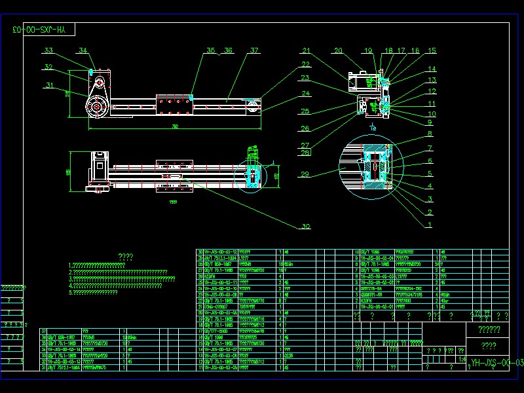The height and width of the screenshot is (393, 524).
Task: Select callout number 7 by the detail view
Action: pos(430,147)
